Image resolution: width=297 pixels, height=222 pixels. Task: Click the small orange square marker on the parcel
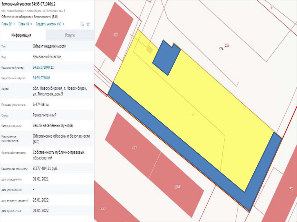pyautogui.click(x=149, y=50)
